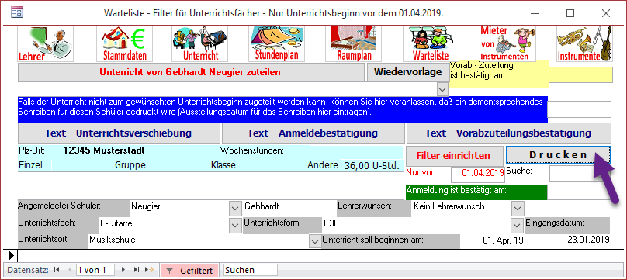627x280 pixels.
Task: Click the Suchen search field
Action: [251, 271]
